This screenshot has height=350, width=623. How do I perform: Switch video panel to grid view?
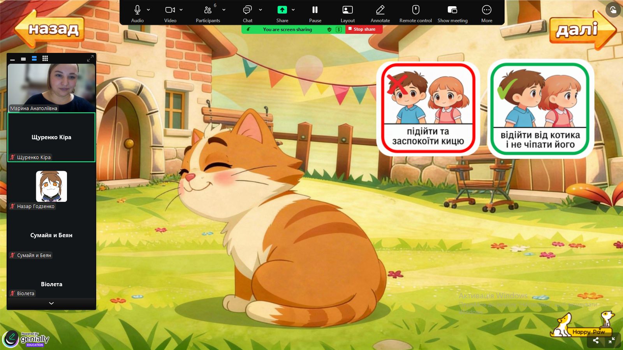pos(45,58)
